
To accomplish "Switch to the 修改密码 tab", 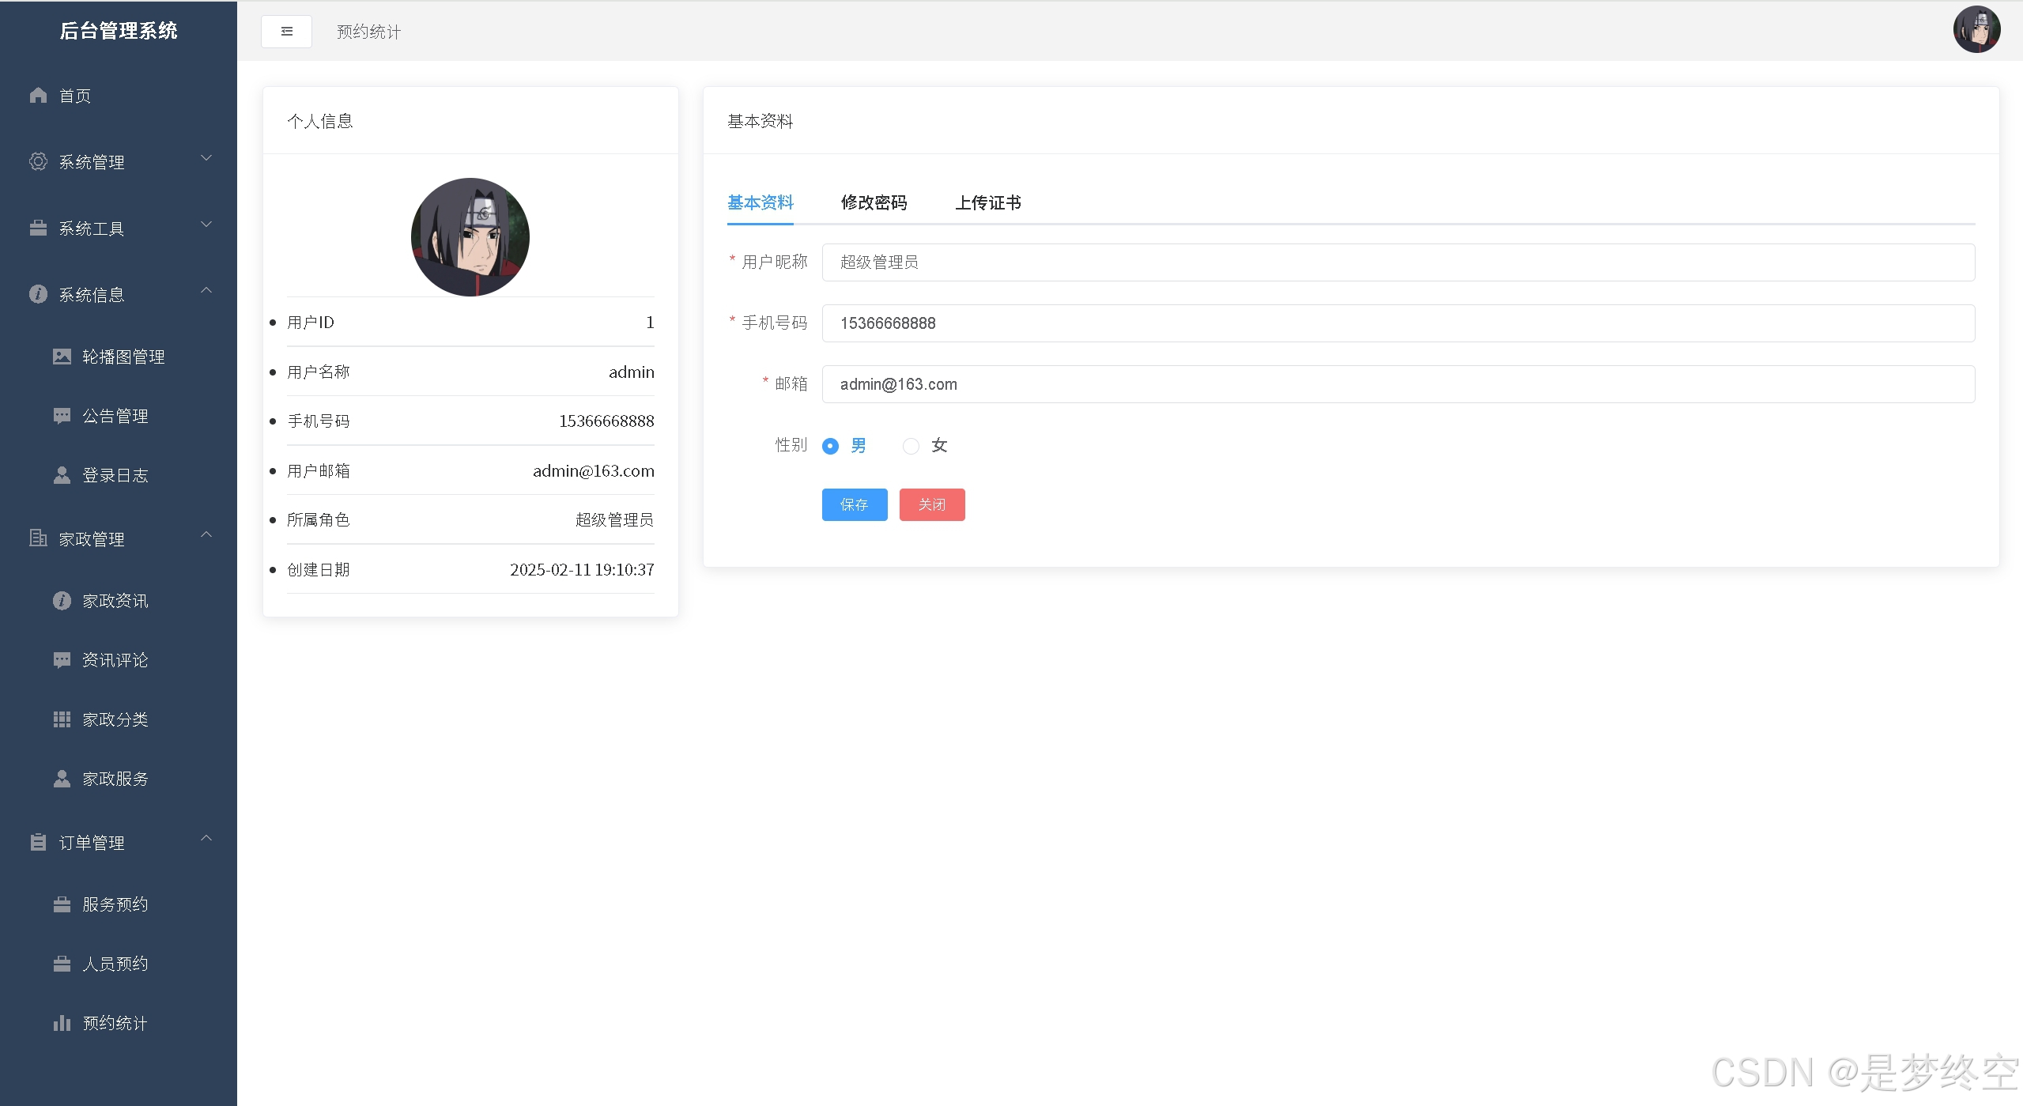I will (x=874, y=202).
